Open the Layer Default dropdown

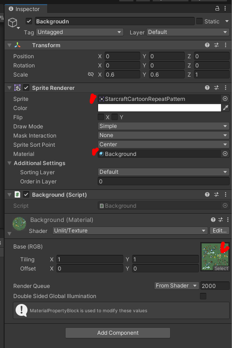click(188, 32)
